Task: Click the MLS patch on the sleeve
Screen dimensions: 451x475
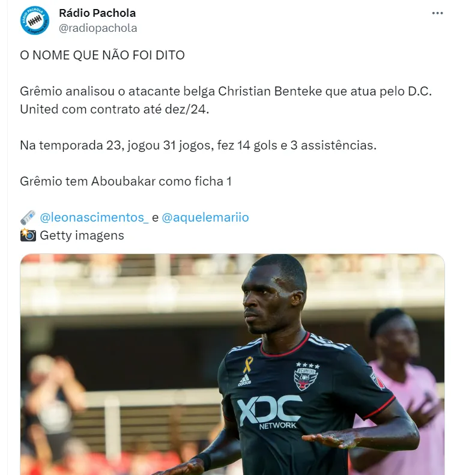Action: 378,381
